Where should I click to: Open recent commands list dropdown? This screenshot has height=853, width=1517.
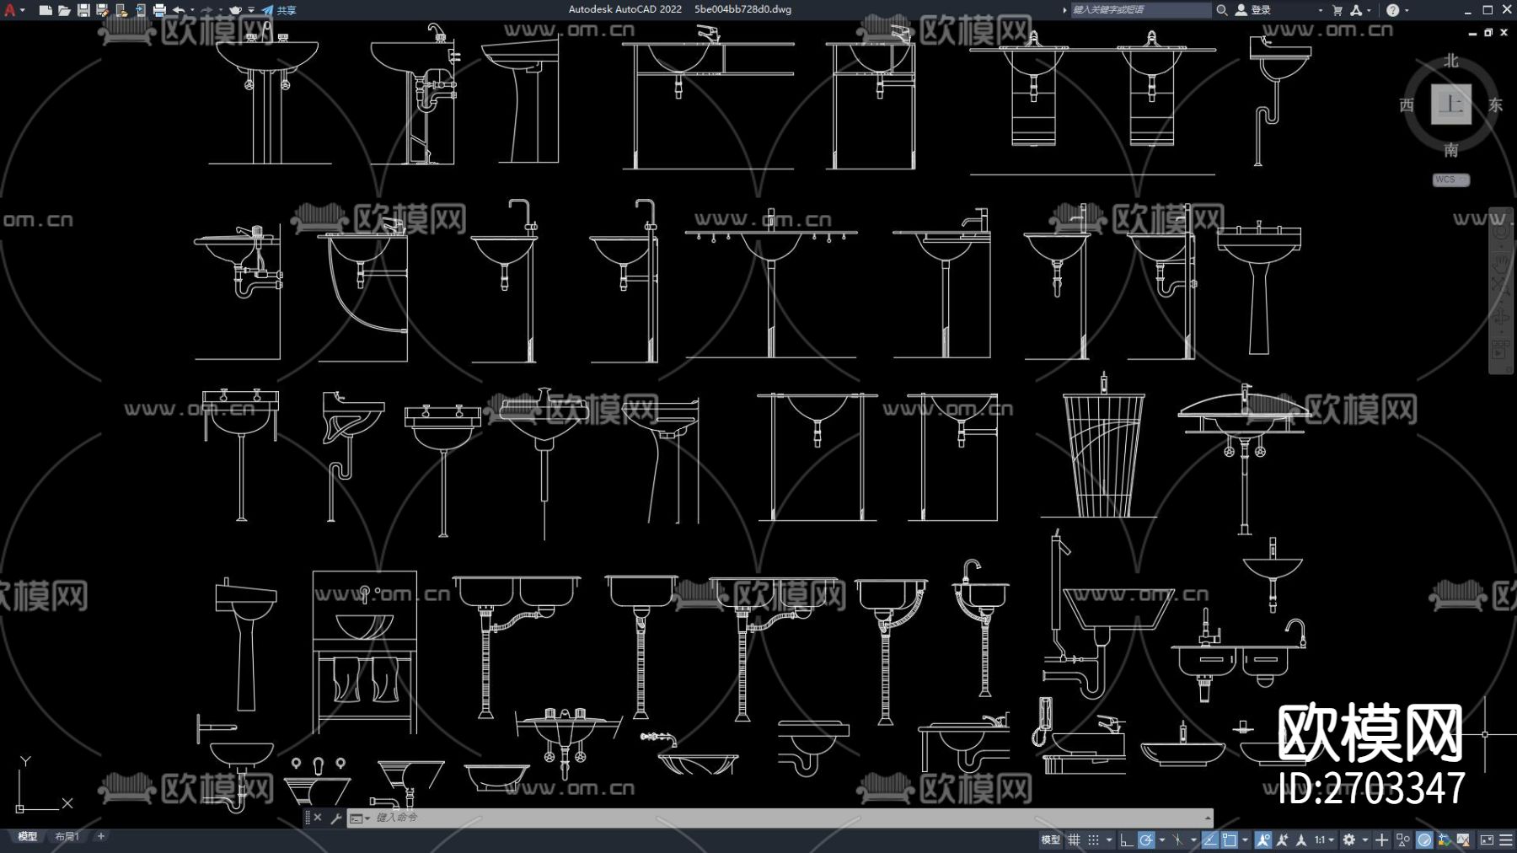click(360, 818)
